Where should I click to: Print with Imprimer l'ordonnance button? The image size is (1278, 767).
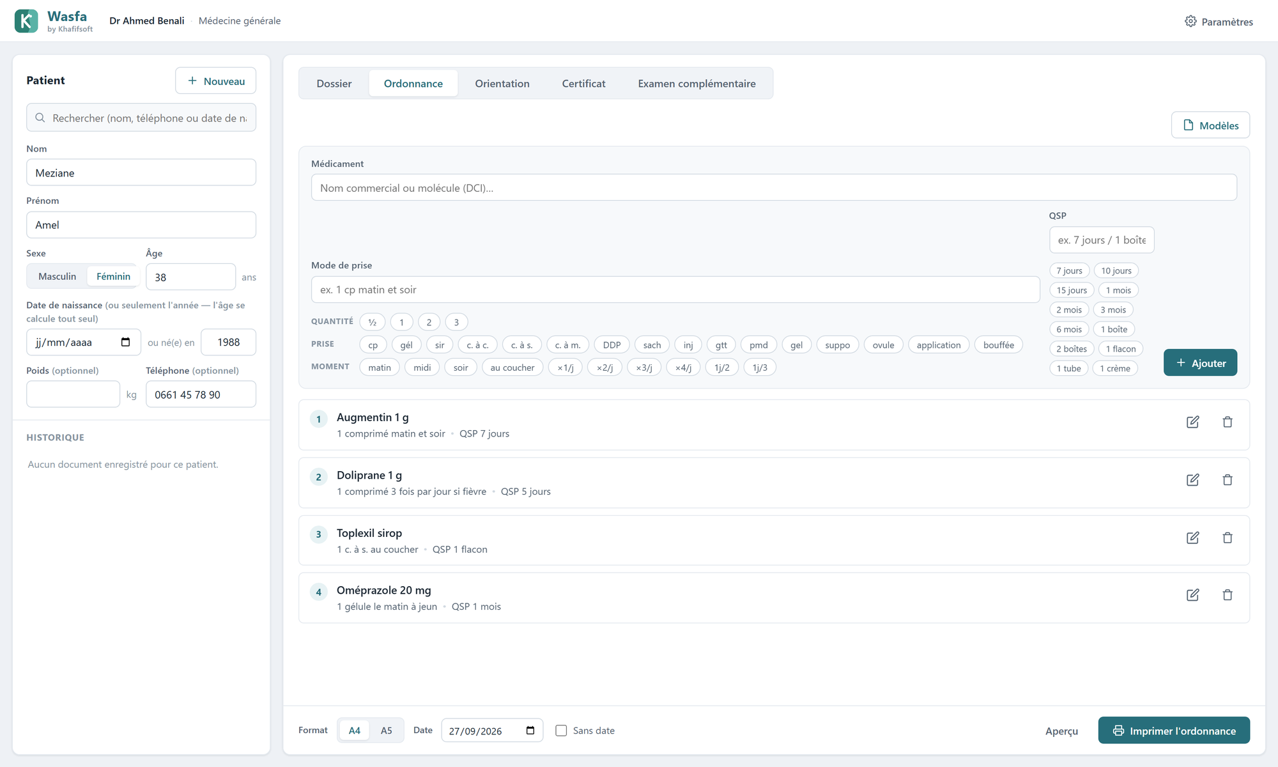coord(1174,730)
